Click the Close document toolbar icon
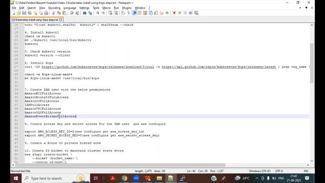The width and height of the screenshot is (325, 183). coord(35,13)
